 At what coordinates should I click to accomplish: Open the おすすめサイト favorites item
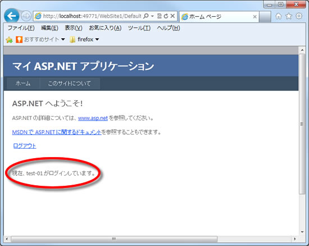click(40, 39)
